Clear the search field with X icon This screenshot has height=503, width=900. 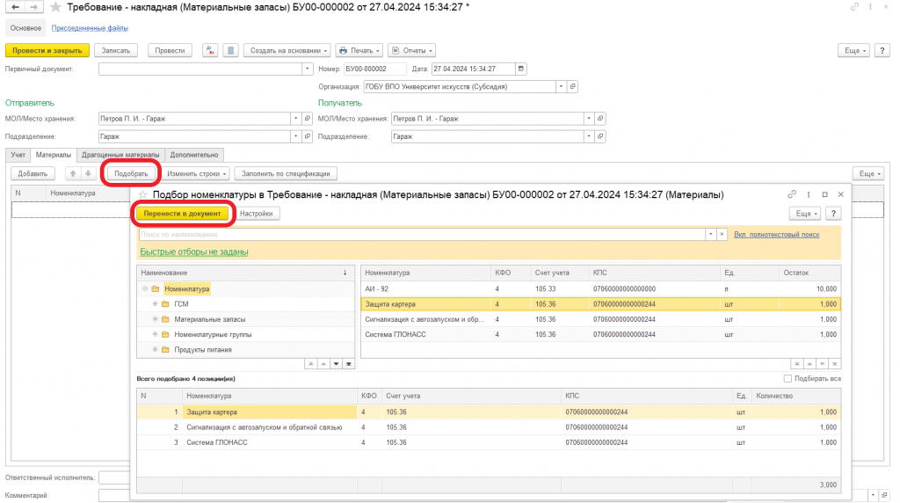click(x=722, y=234)
